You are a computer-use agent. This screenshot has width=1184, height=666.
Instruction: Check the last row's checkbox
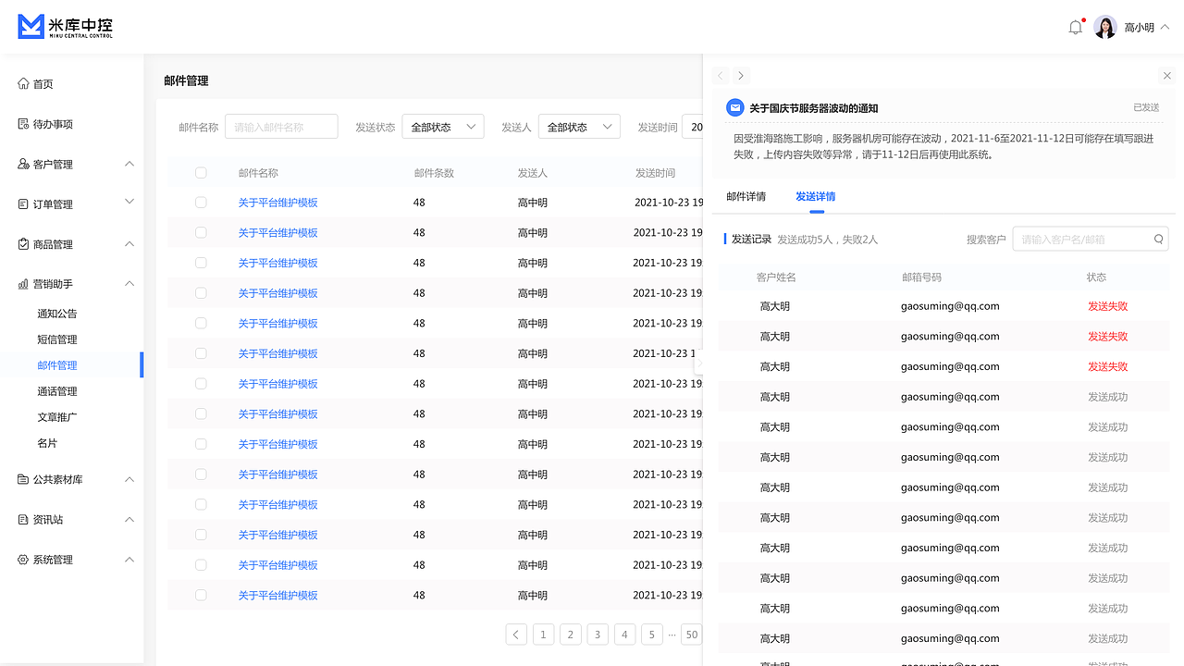pyautogui.click(x=201, y=596)
